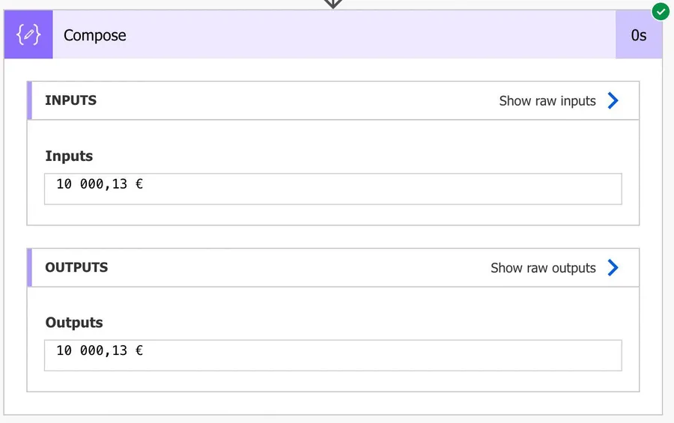Click blank middle area of INPUTS header bar
This screenshot has width=674, height=423.
[x=300, y=100]
